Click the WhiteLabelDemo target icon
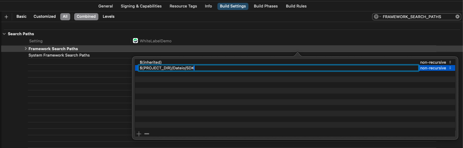The image size is (463, 148). pos(135,41)
